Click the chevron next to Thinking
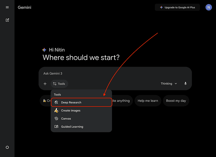216x157 pixels. coord(176,84)
